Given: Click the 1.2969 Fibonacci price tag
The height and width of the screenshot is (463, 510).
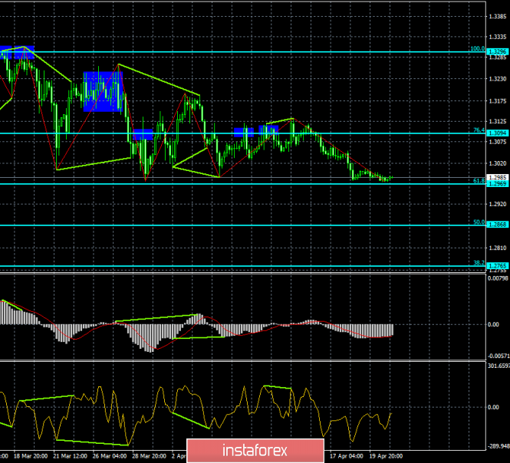Looking at the screenshot, I should tap(497, 185).
